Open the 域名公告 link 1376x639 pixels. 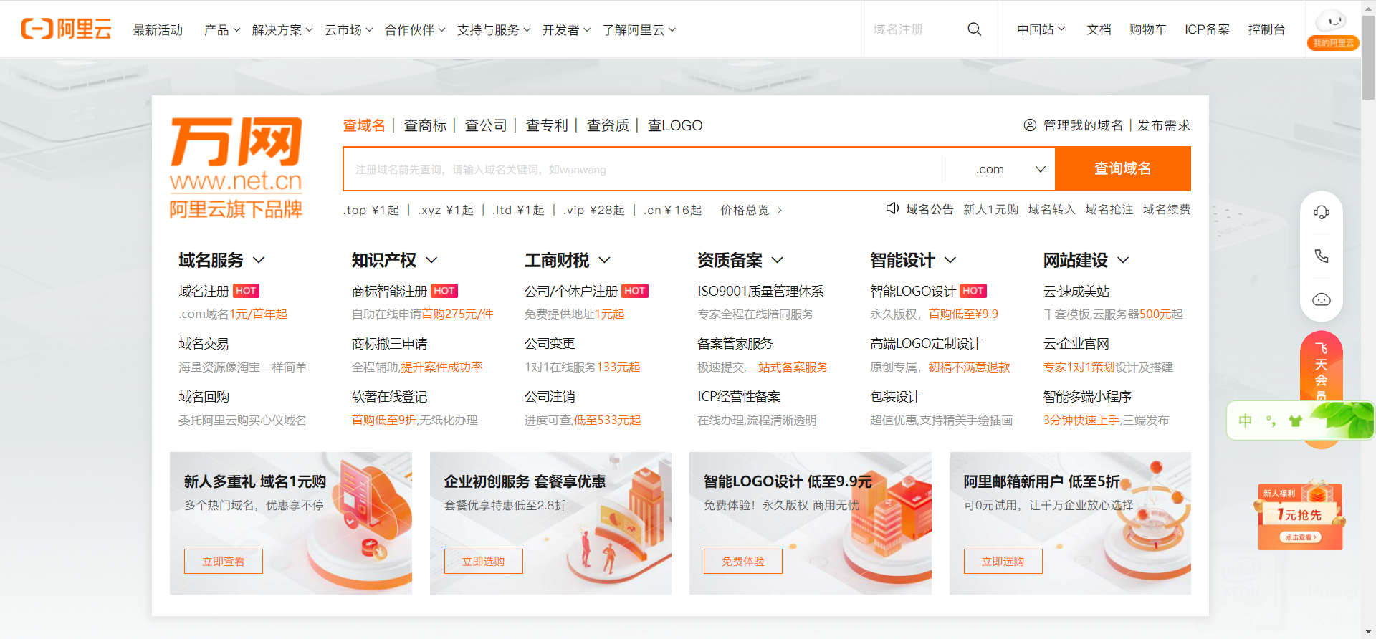tap(930, 209)
